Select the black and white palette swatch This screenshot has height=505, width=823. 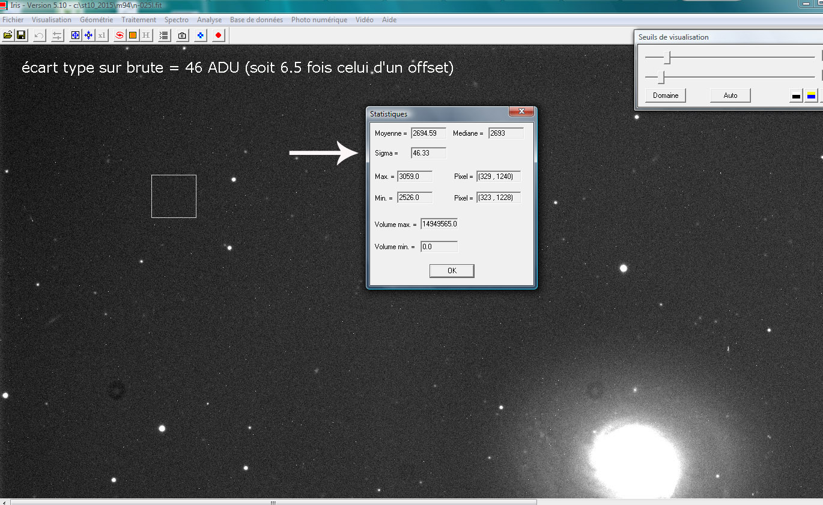coord(796,96)
